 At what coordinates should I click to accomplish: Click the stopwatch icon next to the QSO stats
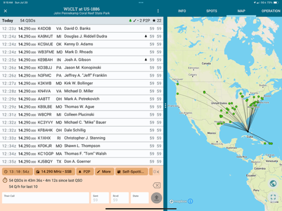point(5,180)
